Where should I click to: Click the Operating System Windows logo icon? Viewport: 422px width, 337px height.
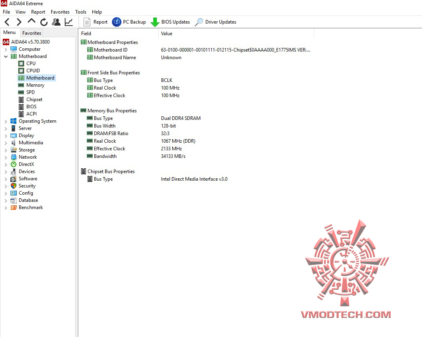tap(14, 121)
